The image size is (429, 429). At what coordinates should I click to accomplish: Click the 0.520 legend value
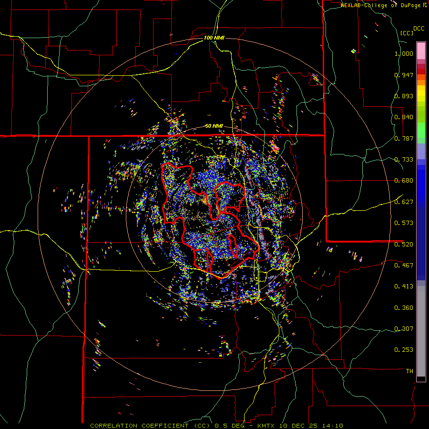pyautogui.click(x=404, y=245)
